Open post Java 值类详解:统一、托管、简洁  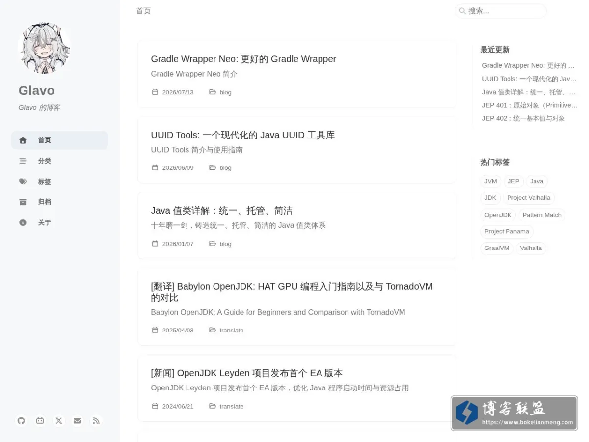221,211
